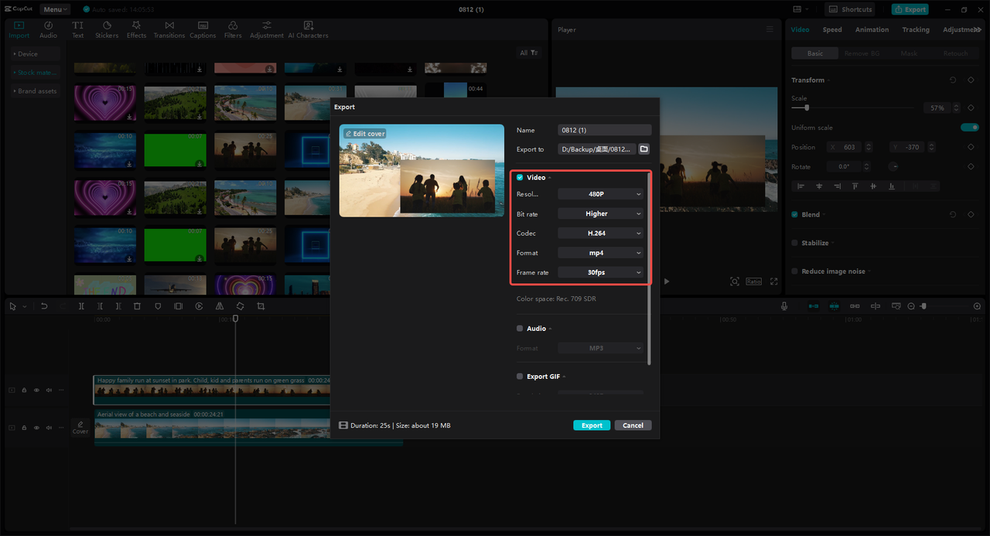The width and height of the screenshot is (990, 536).
Task: Open the Text panel
Action: (78, 30)
